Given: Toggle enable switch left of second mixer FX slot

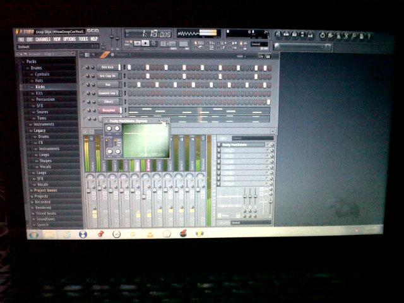Looking at the screenshot, I should (219, 150).
